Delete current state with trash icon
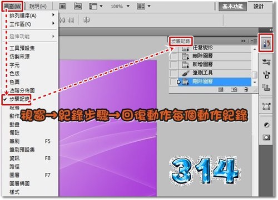 [x=246, y=90]
